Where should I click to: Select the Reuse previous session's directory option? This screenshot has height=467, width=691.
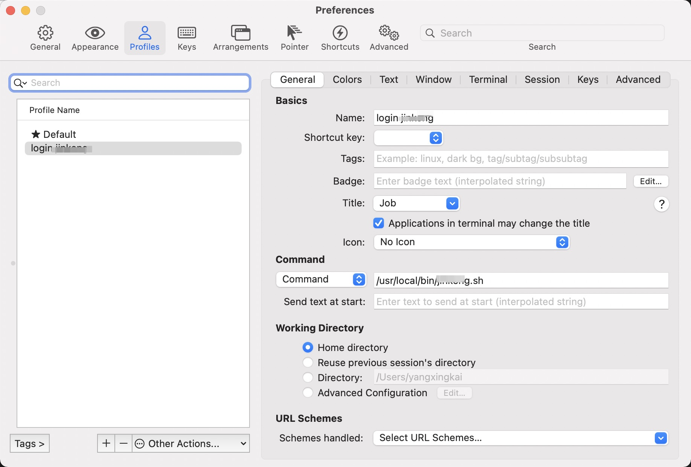[x=307, y=362]
